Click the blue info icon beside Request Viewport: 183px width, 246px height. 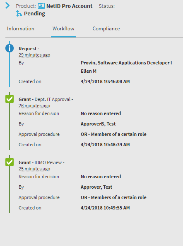click(x=10, y=48)
